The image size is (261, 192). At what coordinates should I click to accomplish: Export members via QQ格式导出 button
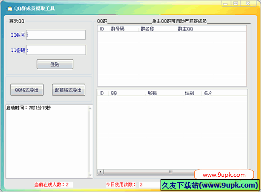27,90
